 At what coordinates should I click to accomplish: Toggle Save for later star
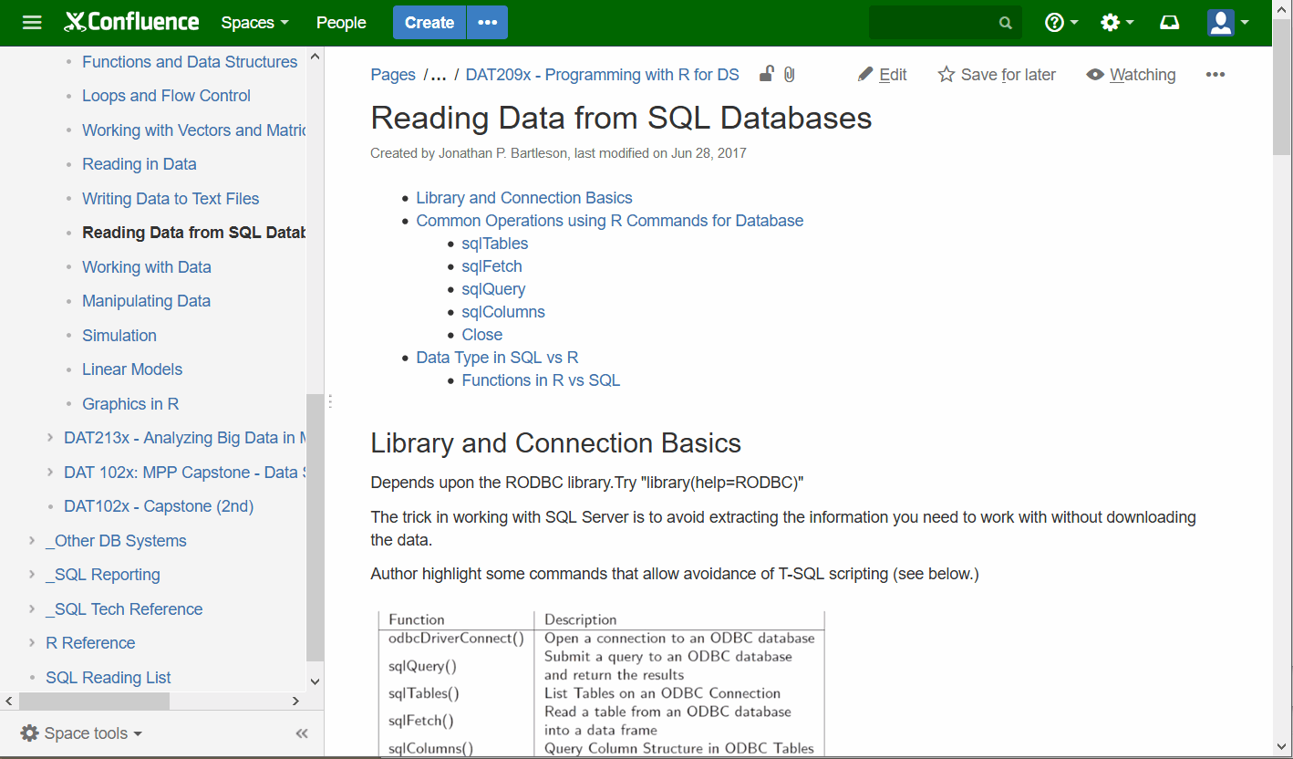click(x=997, y=75)
